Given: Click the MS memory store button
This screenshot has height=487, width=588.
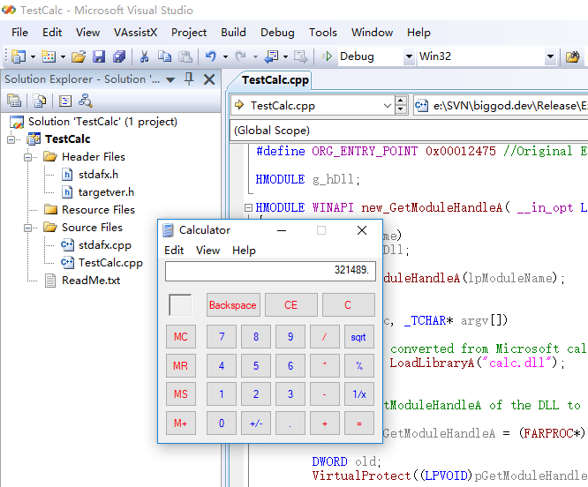Looking at the screenshot, I should click(x=181, y=394).
